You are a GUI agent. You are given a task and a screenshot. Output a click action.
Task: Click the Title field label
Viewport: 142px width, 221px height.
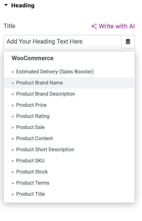pyautogui.click(x=9, y=26)
